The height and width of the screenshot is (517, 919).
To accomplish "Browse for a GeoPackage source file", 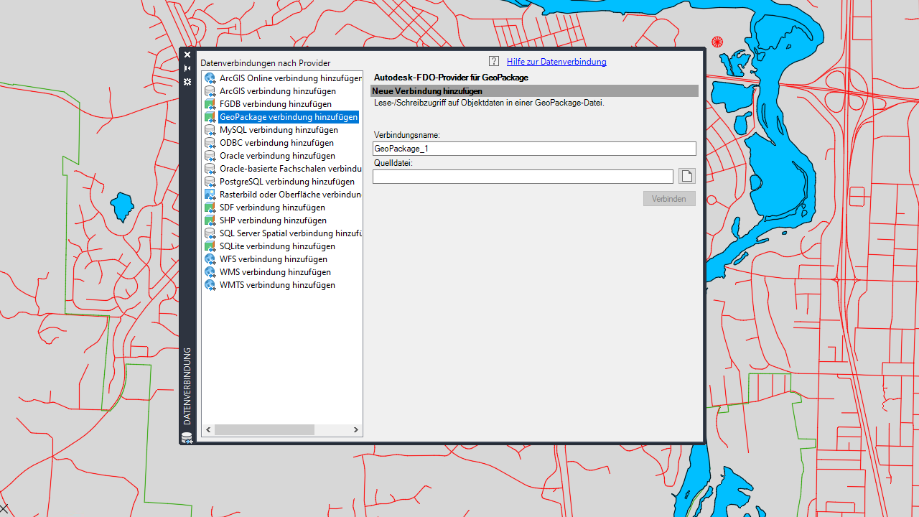I will [x=687, y=176].
